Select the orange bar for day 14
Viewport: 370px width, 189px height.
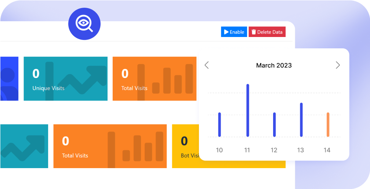328,125
